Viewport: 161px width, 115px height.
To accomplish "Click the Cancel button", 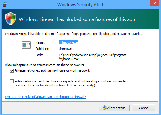I will coord(144,108).
